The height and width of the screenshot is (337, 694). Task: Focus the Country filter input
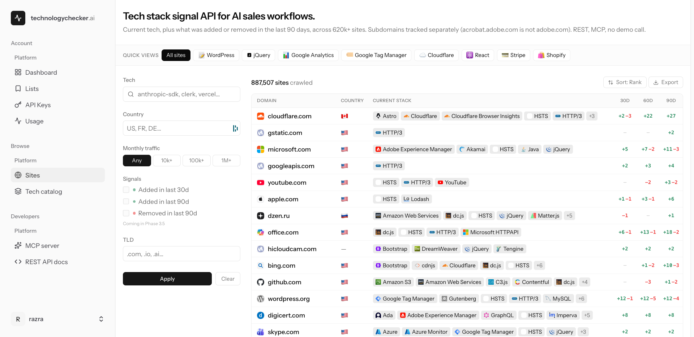click(x=181, y=128)
